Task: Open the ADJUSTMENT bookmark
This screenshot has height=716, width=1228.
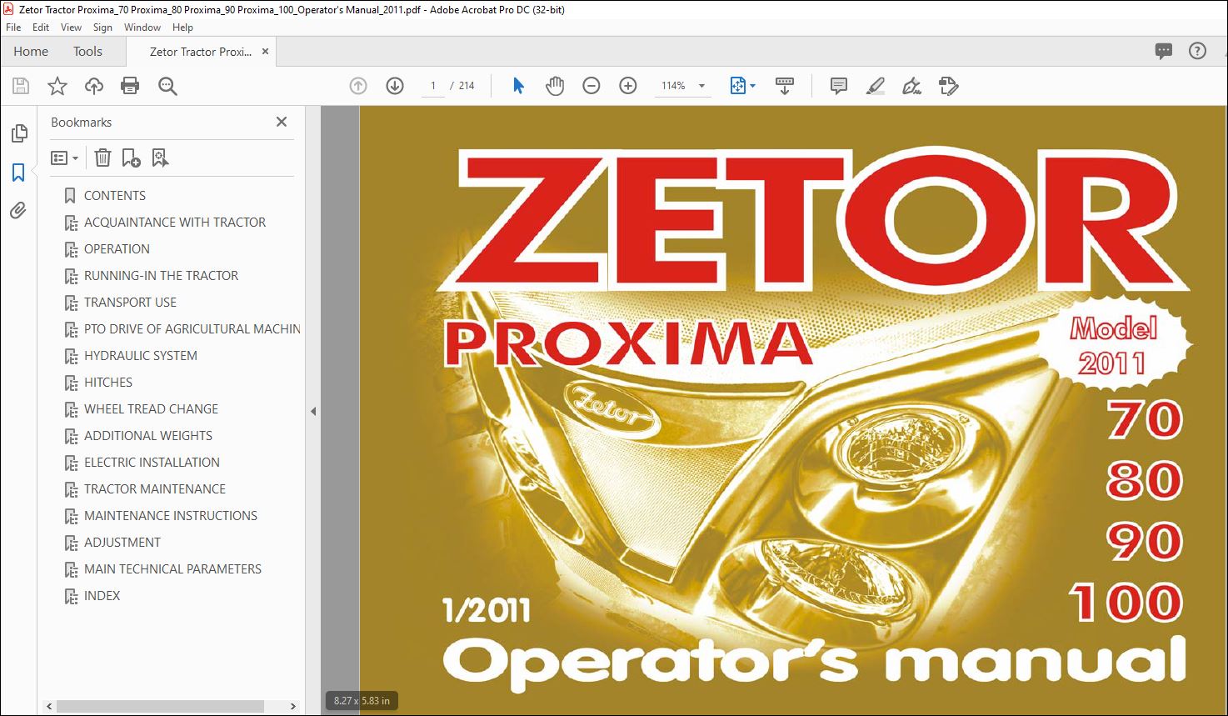Action: pos(122,542)
